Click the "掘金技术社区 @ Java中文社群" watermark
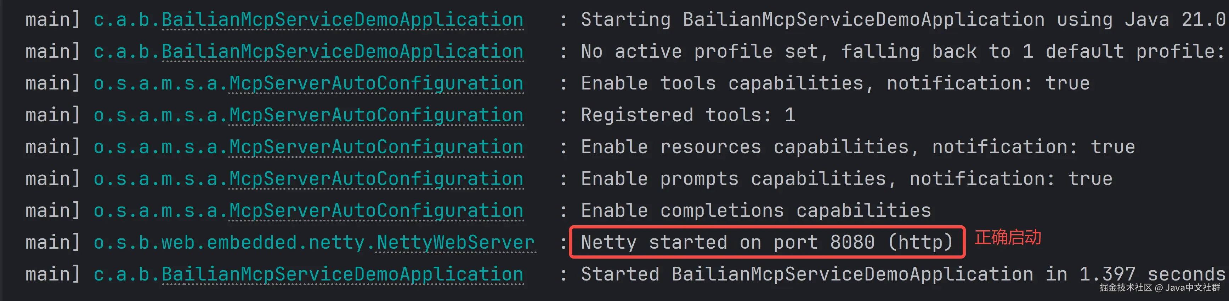The image size is (1229, 301). [1159, 288]
